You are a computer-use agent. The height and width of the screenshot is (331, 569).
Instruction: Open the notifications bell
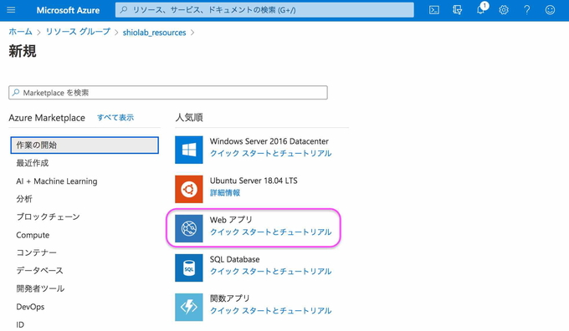click(x=481, y=9)
